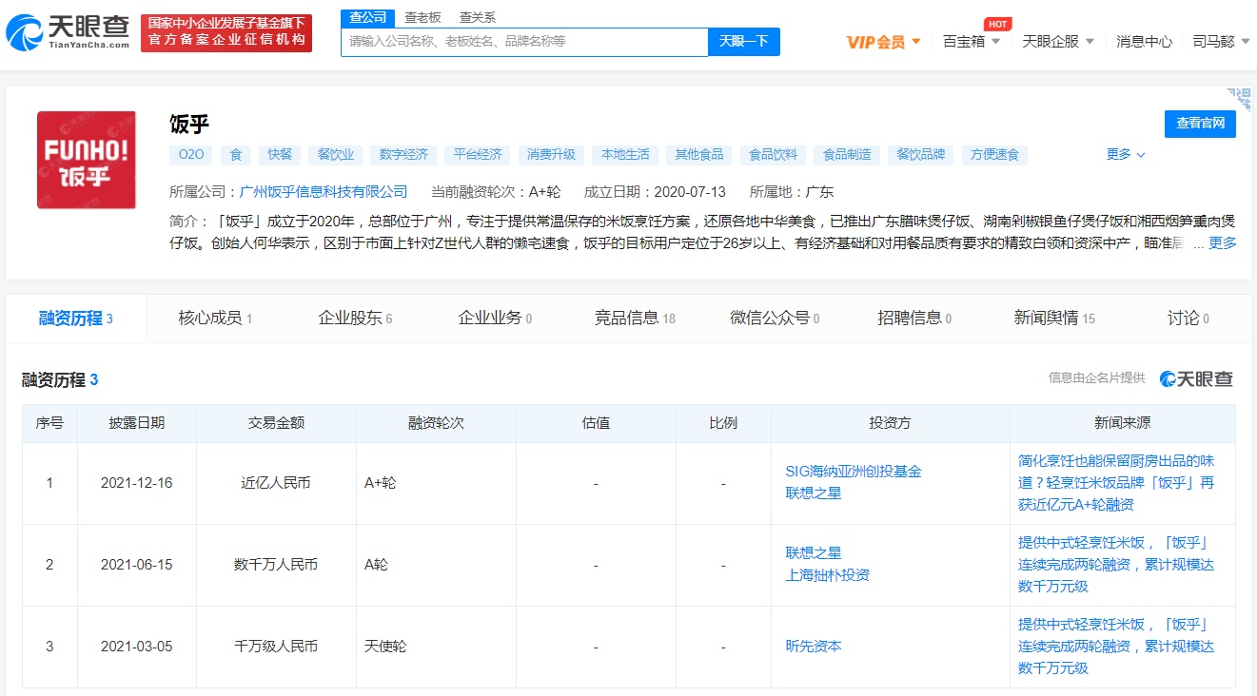Click the 食品饮料 tag
The height and width of the screenshot is (696, 1257).
pos(774,155)
